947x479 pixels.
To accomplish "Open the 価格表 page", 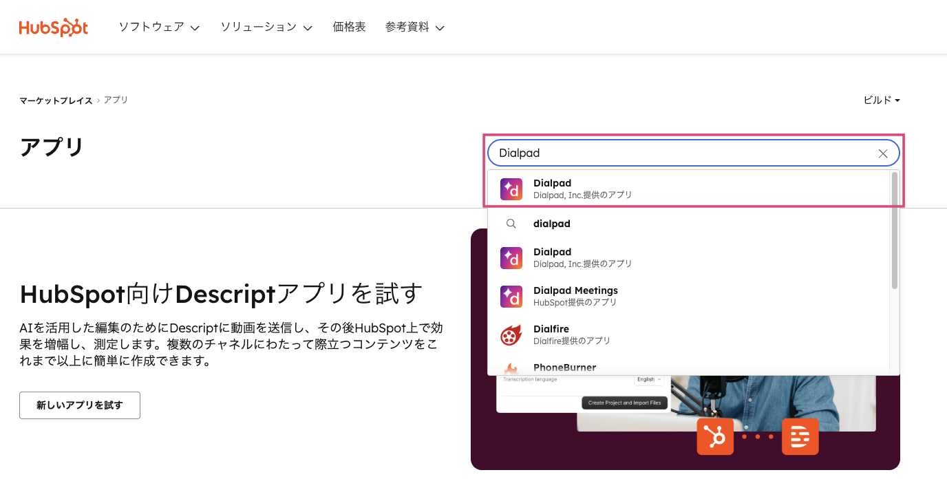I will pos(349,28).
